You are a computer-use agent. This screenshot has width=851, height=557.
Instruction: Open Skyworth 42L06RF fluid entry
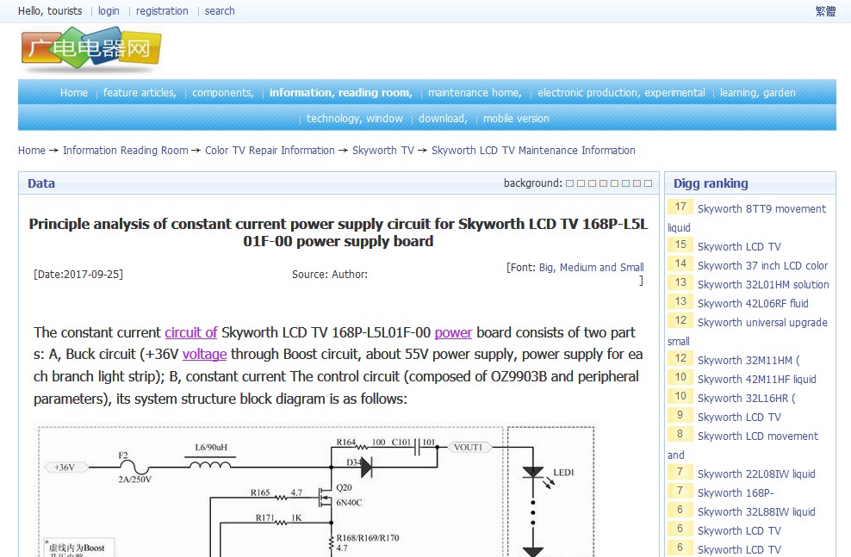click(753, 304)
